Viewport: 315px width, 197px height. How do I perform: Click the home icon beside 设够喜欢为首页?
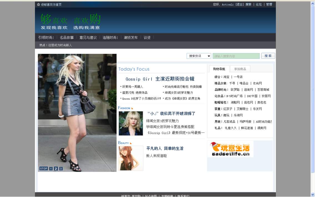point(38,4)
